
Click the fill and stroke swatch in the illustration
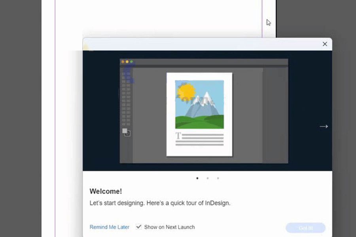(x=126, y=132)
